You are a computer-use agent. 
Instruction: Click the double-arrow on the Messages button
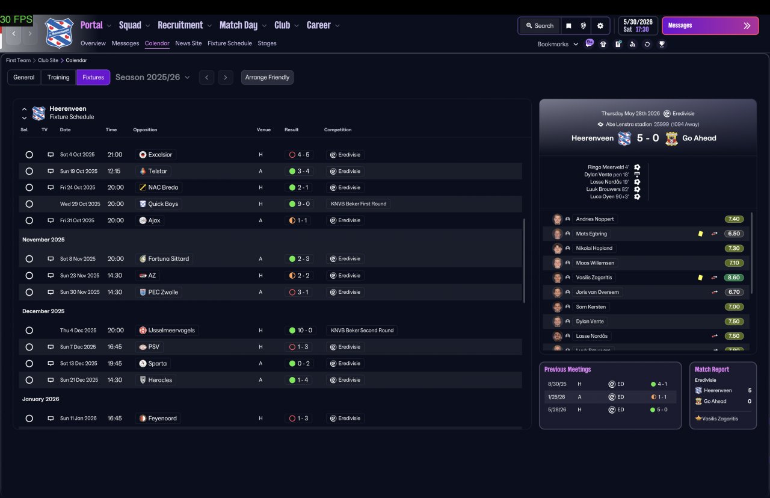click(747, 26)
